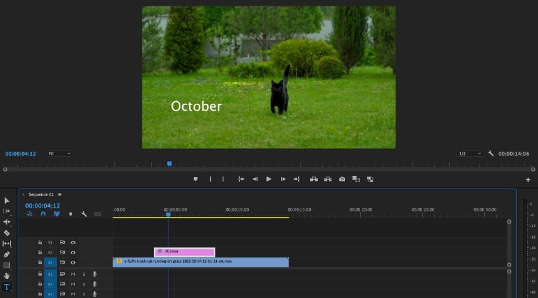
Task: Step back one frame
Action: (x=255, y=179)
